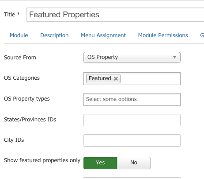Switch to the Module tab

pos(19,35)
